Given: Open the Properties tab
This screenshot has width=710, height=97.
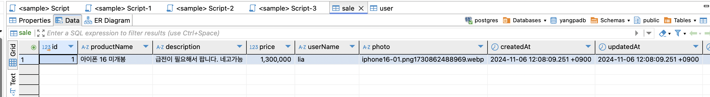Looking at the screenshot, I should (x=30, y=20).
